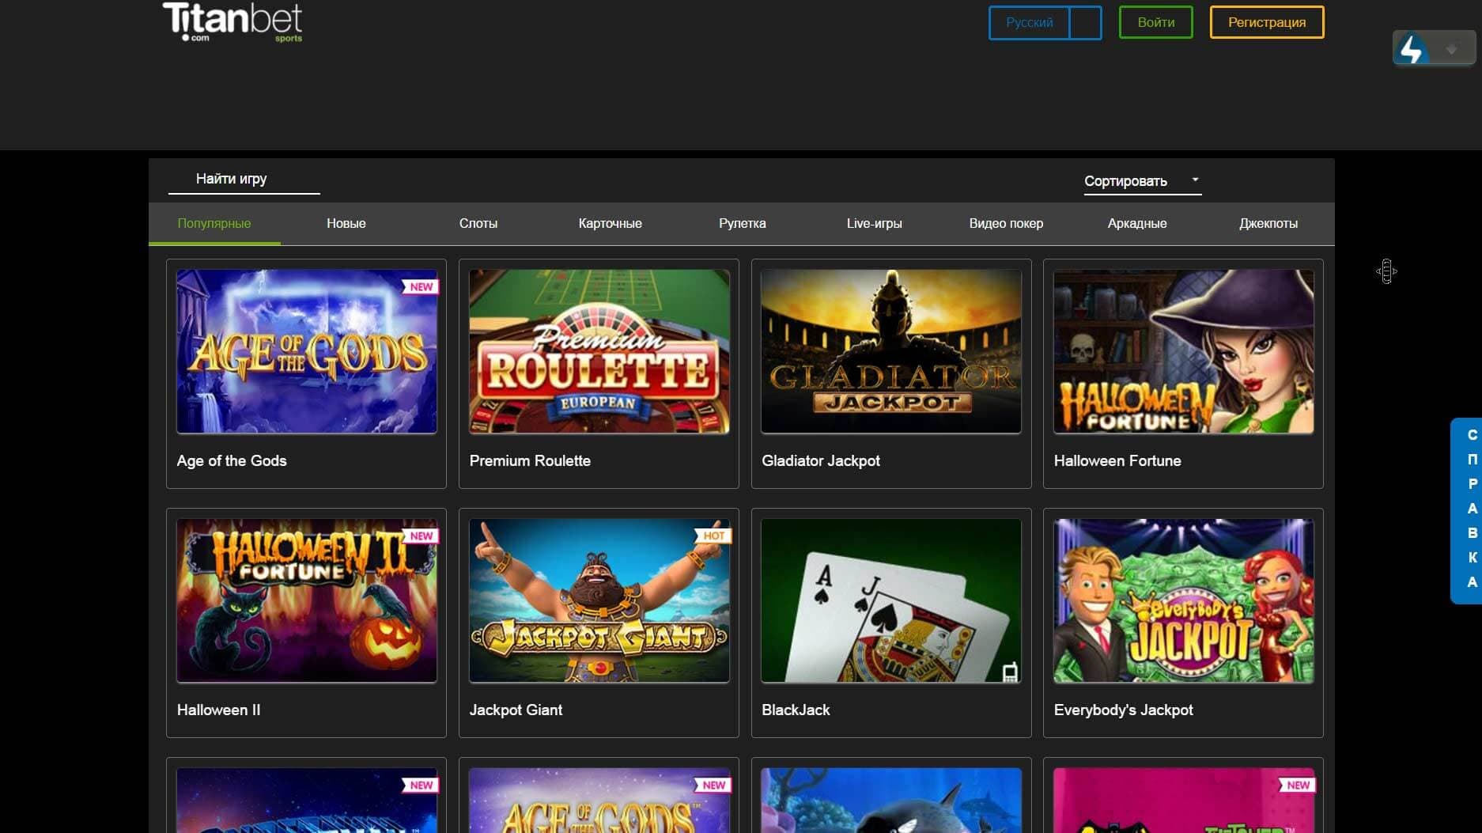Open Age of the Gods game thumbnail

307,351
